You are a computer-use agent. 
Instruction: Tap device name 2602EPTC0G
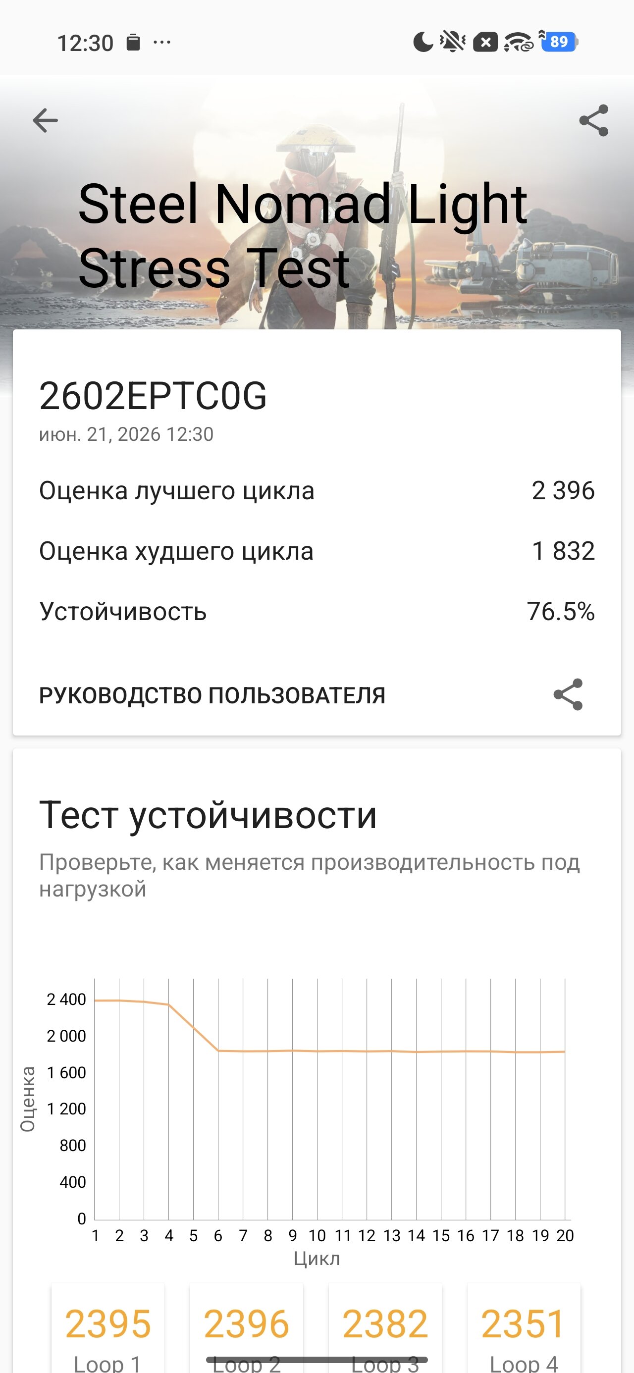click(153, 396)
